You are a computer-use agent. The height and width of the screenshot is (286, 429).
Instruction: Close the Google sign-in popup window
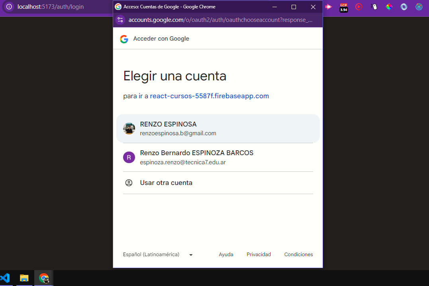313,7
